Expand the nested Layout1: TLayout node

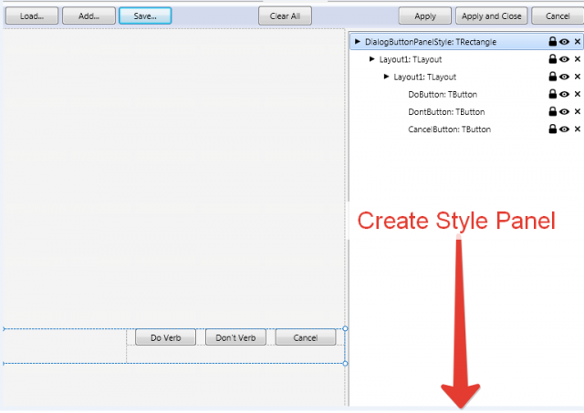click(386, 77)
